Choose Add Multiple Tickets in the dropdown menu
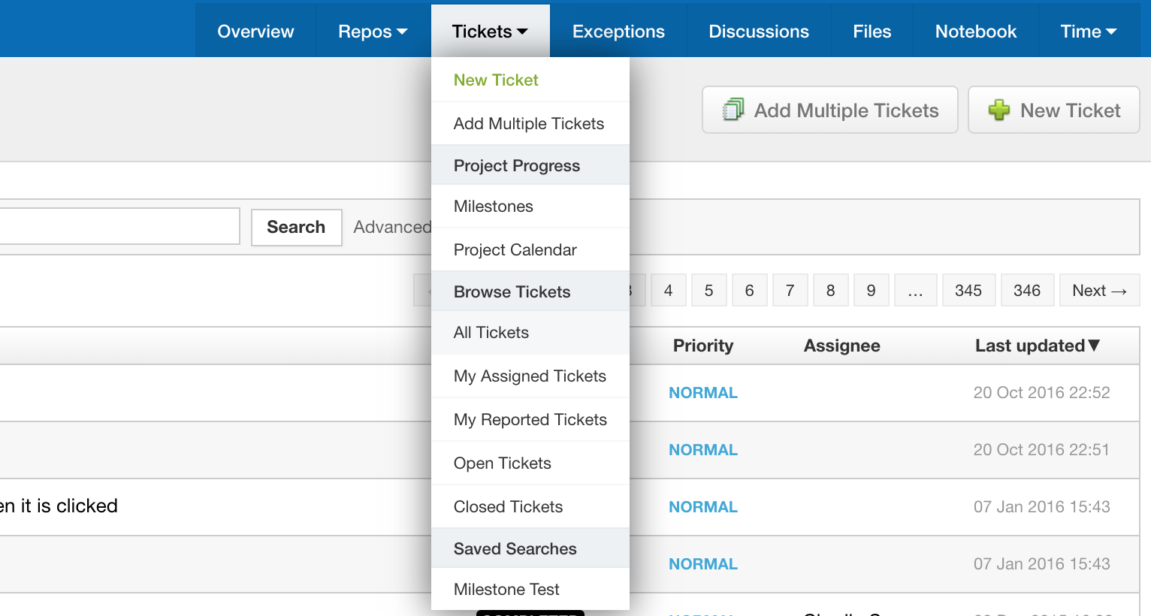 pyautogui.click(x=530, y=123)
